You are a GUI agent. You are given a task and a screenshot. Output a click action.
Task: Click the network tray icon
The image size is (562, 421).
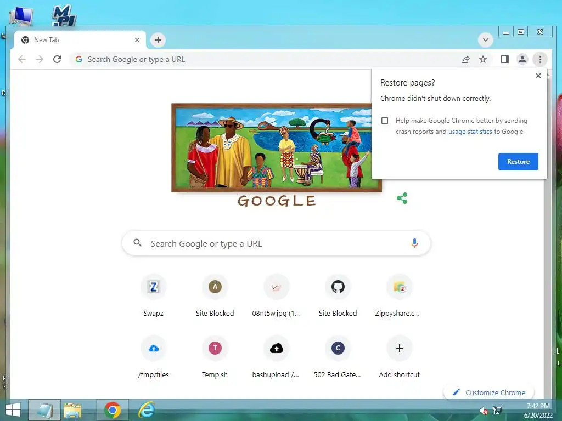[497, 410]
